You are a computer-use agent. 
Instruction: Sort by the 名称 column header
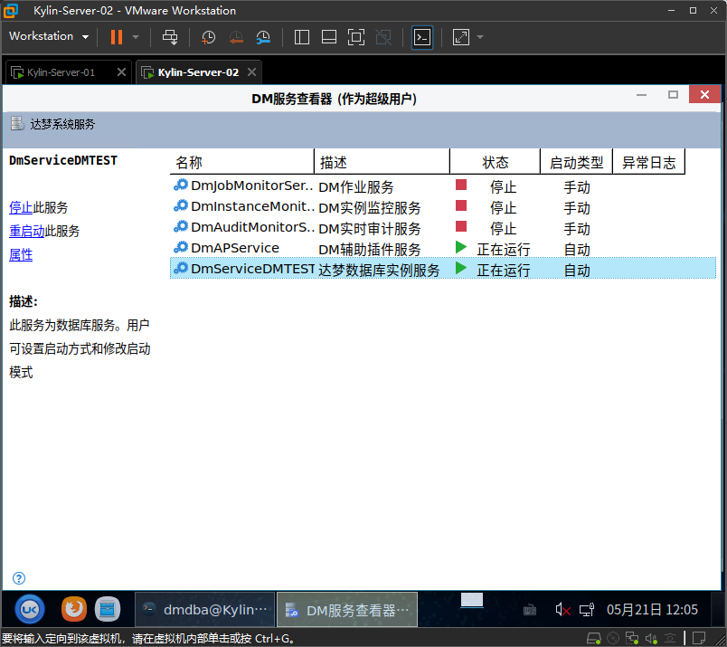(242, 162)
